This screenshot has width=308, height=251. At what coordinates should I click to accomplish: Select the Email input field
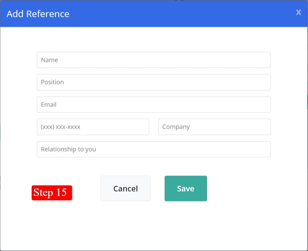(x=154, y=105)
